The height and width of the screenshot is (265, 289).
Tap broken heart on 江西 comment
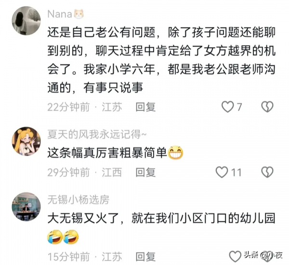point(267,172)
